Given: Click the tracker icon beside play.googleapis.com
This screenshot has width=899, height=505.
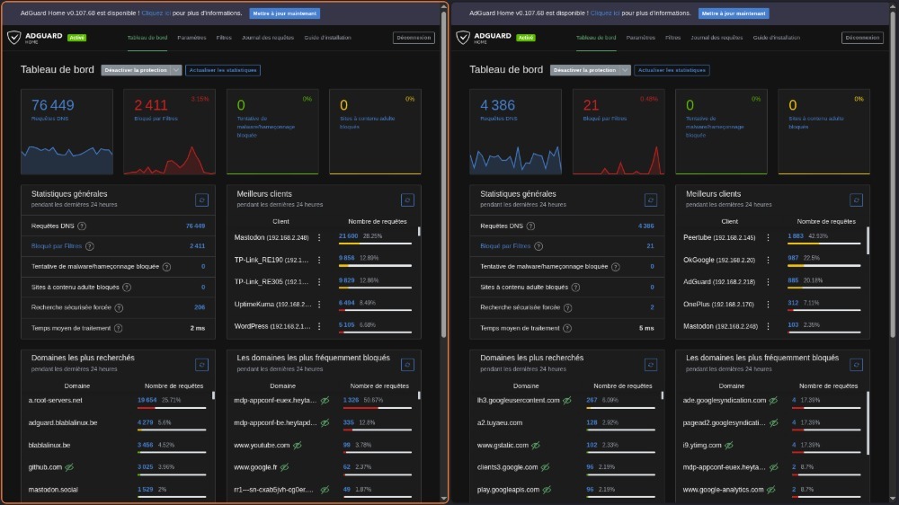Looking at the screenshot, I should pos(547,490).
